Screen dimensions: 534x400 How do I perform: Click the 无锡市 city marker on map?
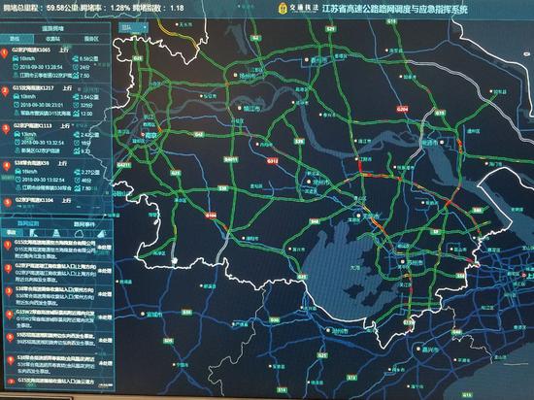[x=358, y=216]
